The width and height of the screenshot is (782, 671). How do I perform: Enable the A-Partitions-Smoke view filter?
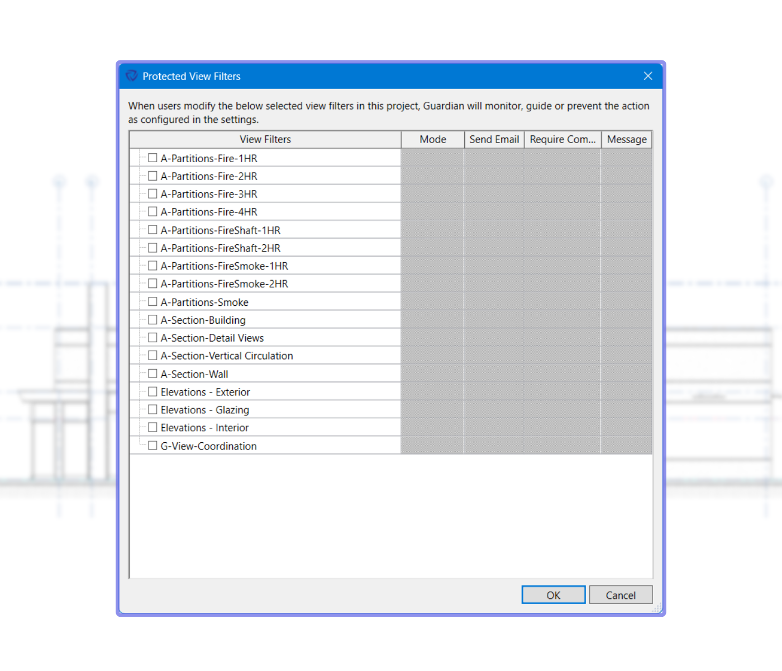[152, 301]
